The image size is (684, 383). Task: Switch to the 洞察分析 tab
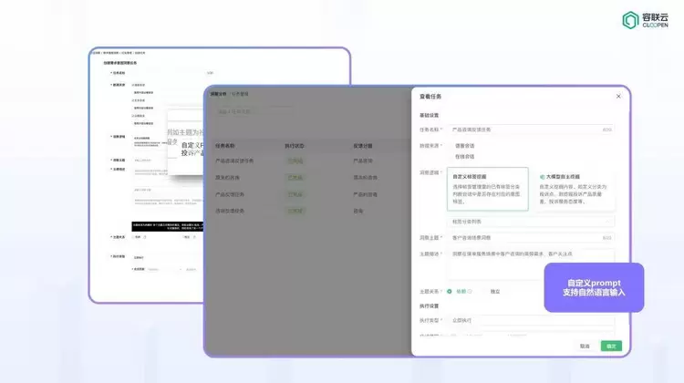(x=219, y=94)
